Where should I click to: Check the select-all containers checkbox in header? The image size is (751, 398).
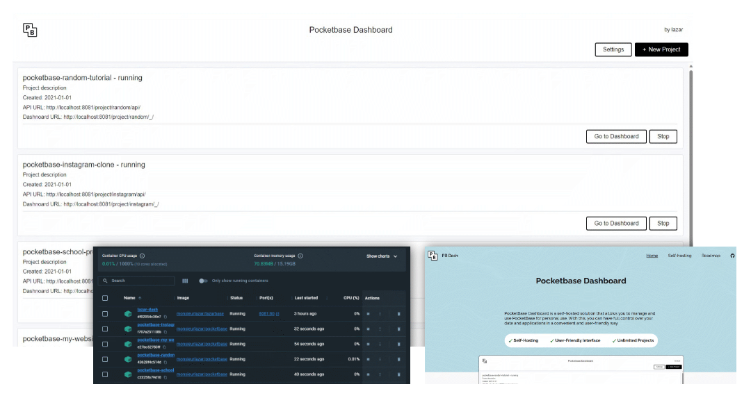tap(105, 298)
